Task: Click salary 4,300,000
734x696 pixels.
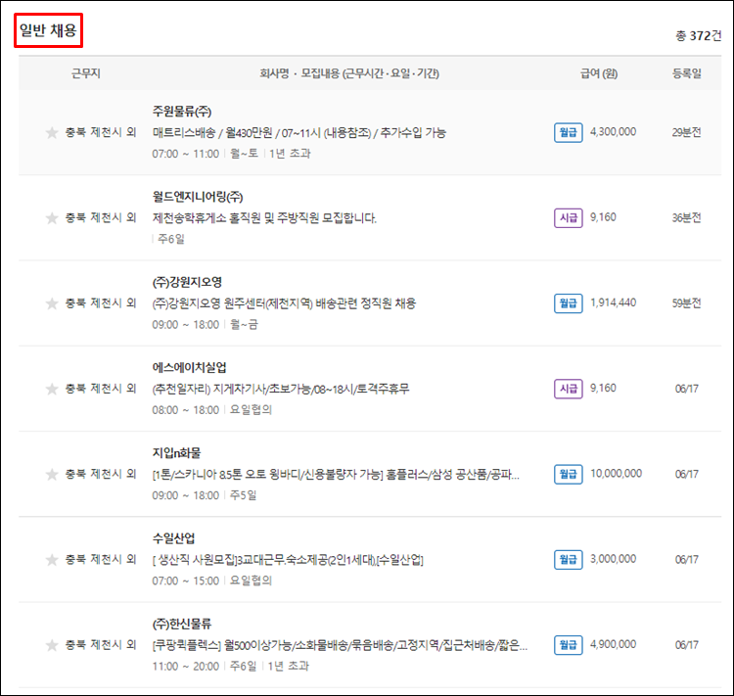Action: pos(613,131)
